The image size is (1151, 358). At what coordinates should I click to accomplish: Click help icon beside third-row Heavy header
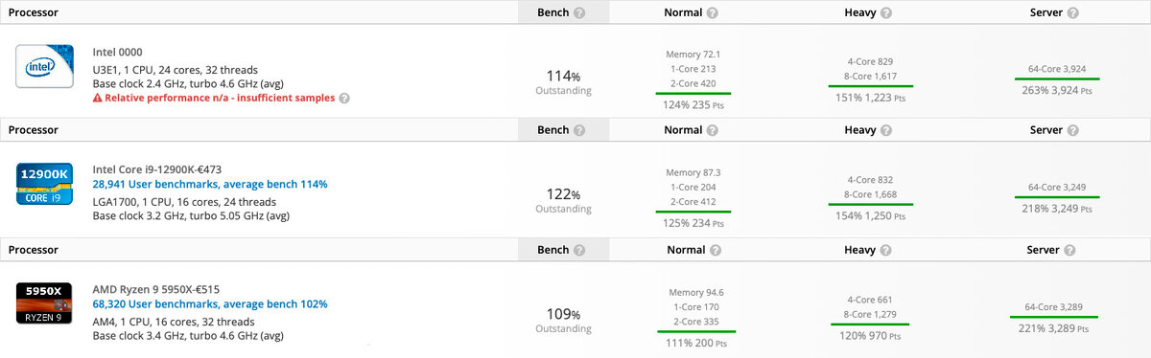886,249
